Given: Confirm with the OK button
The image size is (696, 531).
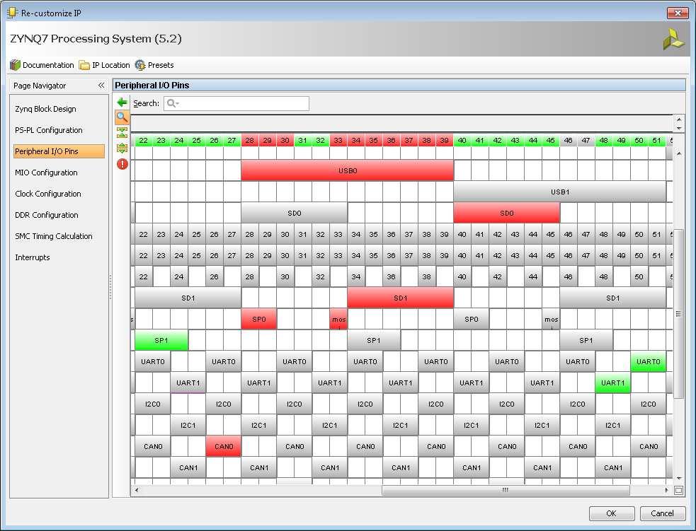Looking at the screenshot, I should click(612, 513).
